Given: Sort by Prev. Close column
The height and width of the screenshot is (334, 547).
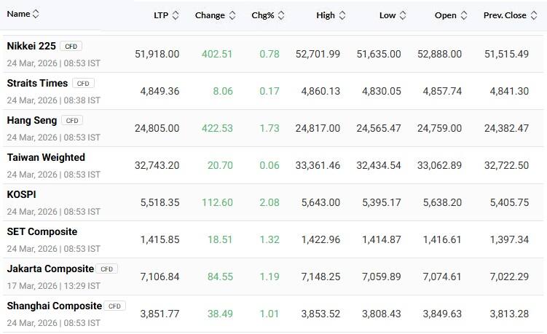Looking at the screenshot, I should click(x=534, y=15).
